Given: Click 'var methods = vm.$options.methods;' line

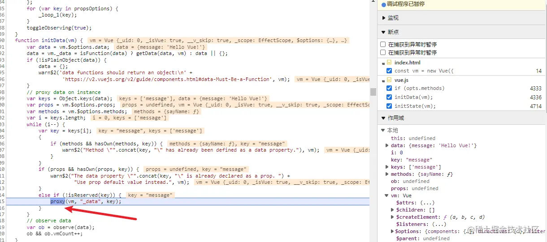Looking at the screenshot, I should pyautogui.click(x=77, y=111).
